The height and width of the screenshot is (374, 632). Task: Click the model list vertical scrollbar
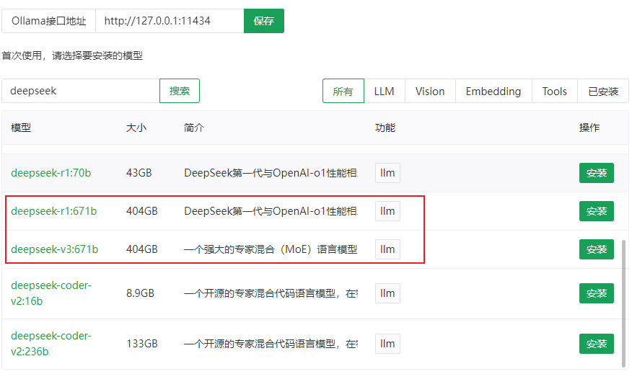(624, 303)
